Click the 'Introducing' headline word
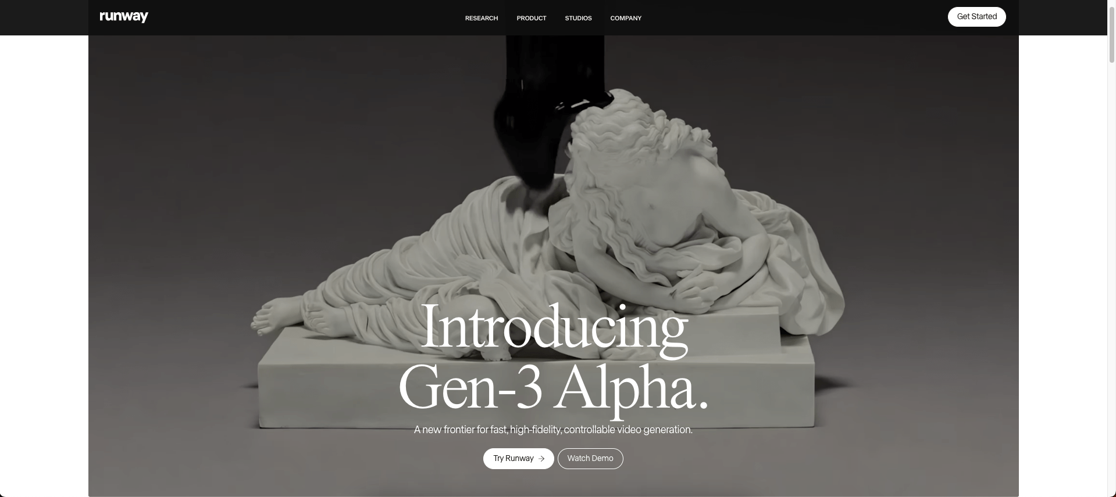The height and width of the screenshot is (497, 1116). (x=553, y=328)
